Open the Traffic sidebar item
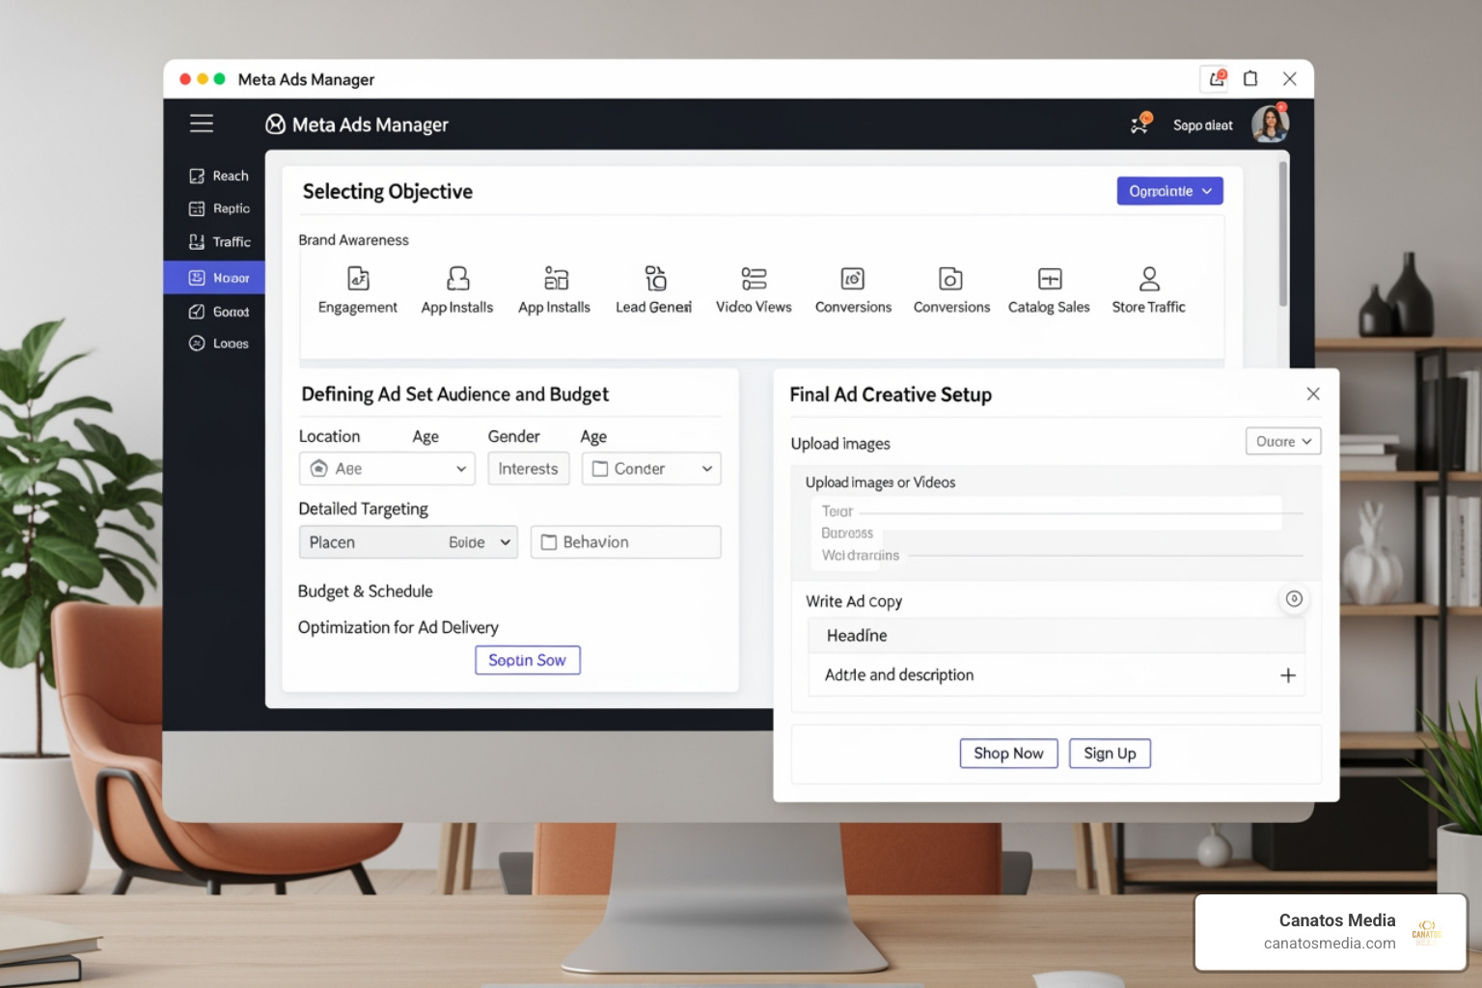Image resolution: width=1482 pixels, height=988 pixels. pos(220,242)
